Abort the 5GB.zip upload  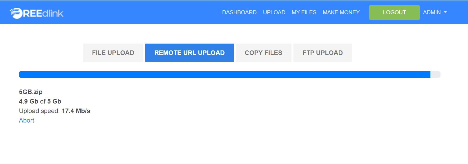(26, 120)
